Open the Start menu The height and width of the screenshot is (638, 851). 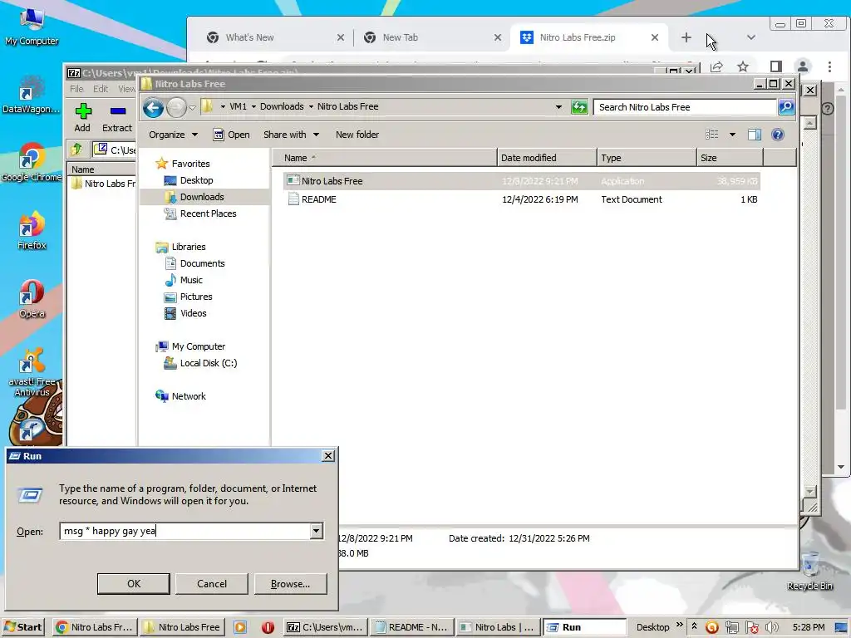(x=22, y=627)
